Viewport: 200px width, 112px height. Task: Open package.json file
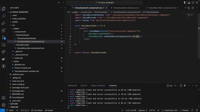coord(18,91)
